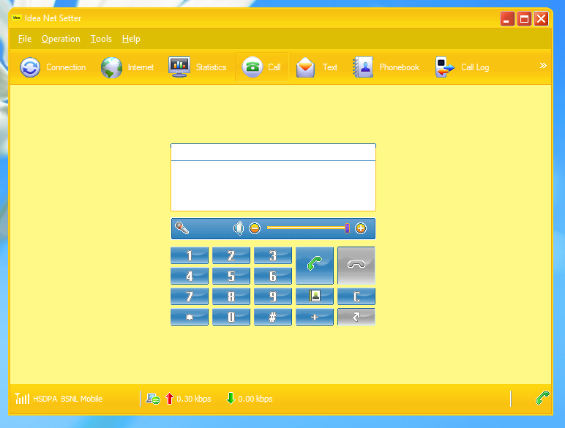Dial digit 9 on keypad

[273, 296]
